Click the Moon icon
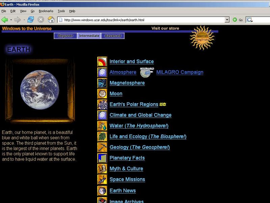The height and width of the screenshot is (203, 270). 102,94
